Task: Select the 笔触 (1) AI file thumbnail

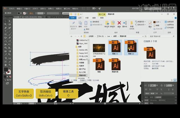Action: (x=114, y=47)
